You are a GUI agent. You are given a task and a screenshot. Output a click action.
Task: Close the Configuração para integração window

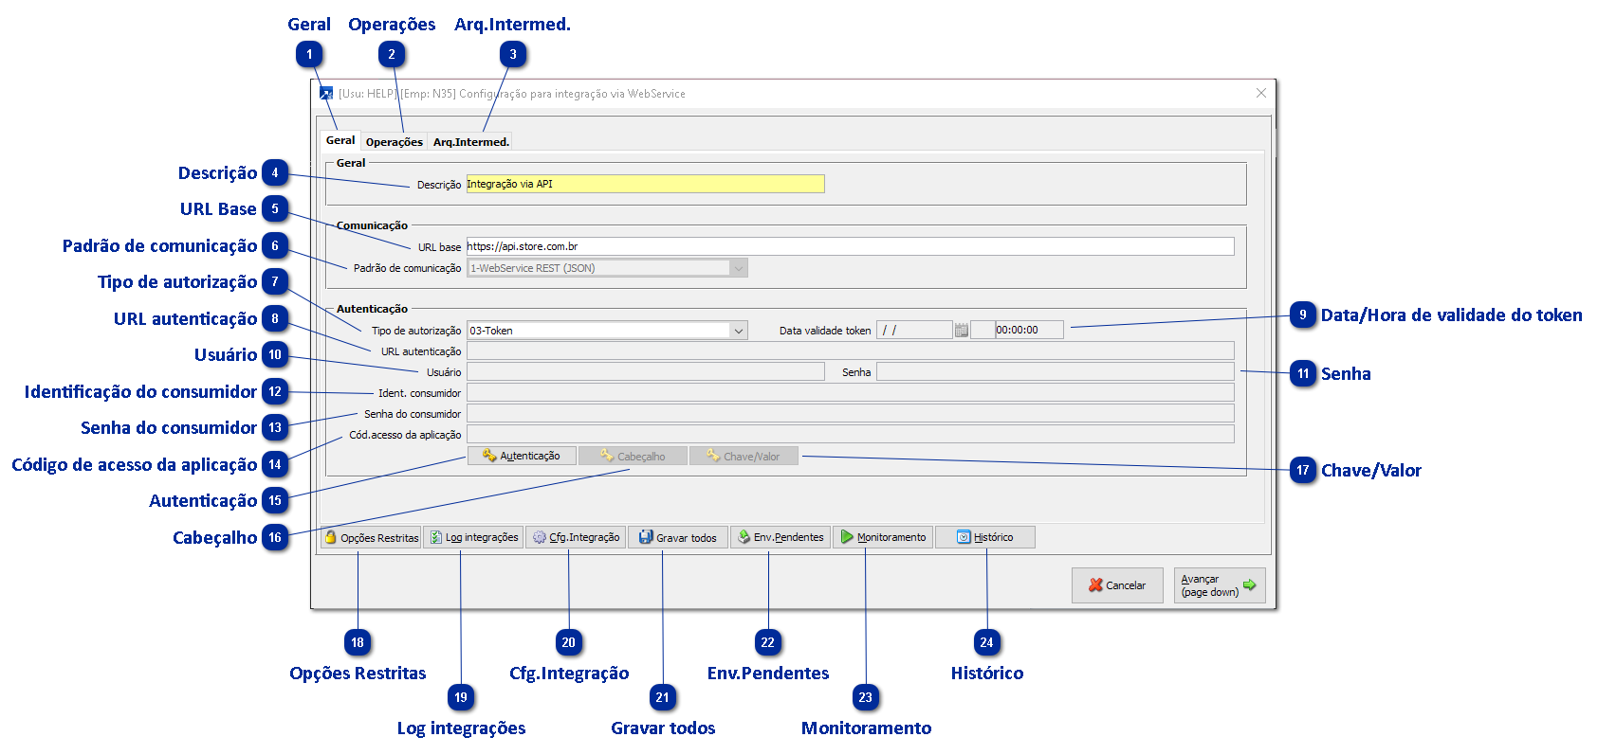point(1260,93)
